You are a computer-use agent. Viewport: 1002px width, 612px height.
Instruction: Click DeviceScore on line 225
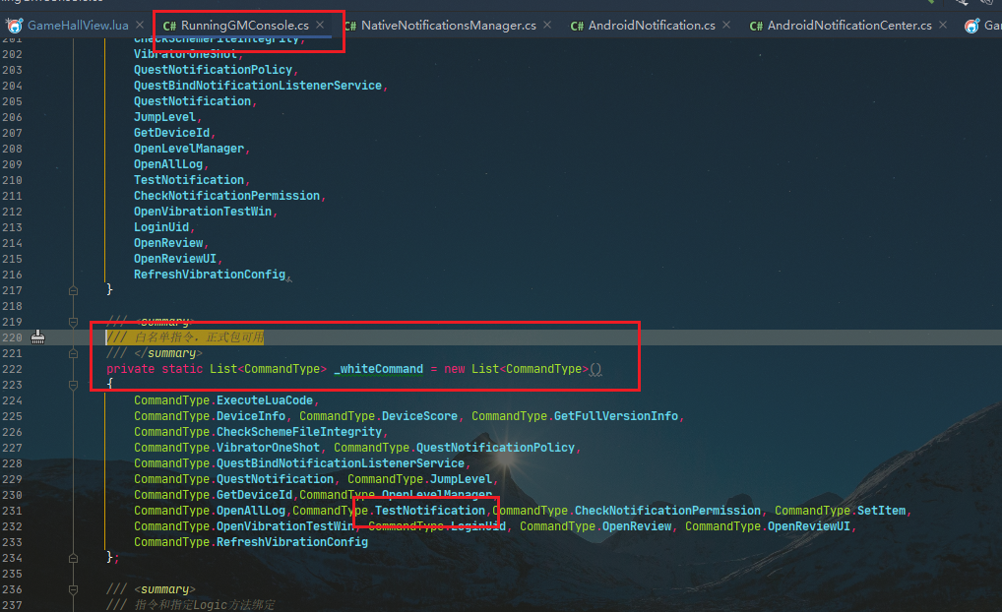(x=420, y=416)
